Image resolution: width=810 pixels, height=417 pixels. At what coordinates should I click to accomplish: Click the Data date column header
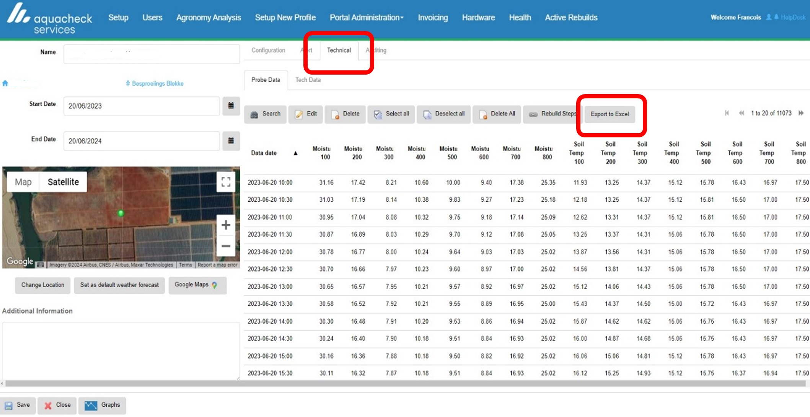coord(264,153)
